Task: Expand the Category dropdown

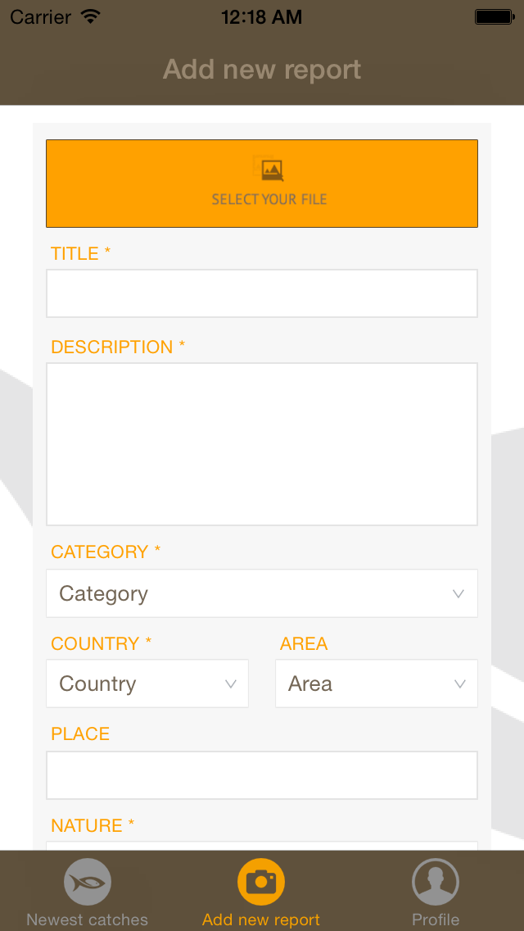Action: 262,593
